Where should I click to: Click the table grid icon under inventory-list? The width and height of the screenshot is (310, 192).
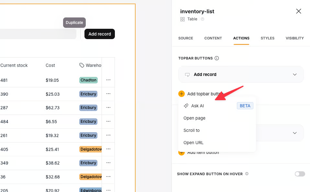183,19
